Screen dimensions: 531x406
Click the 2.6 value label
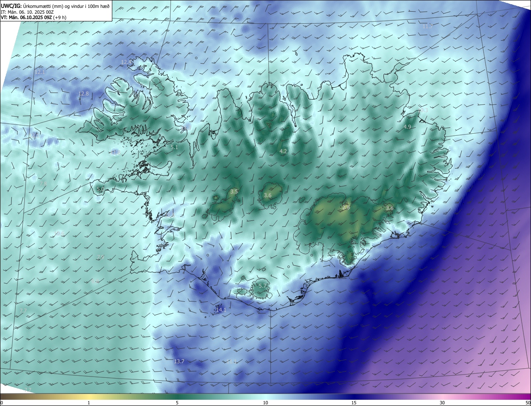[x=346, y=207]
